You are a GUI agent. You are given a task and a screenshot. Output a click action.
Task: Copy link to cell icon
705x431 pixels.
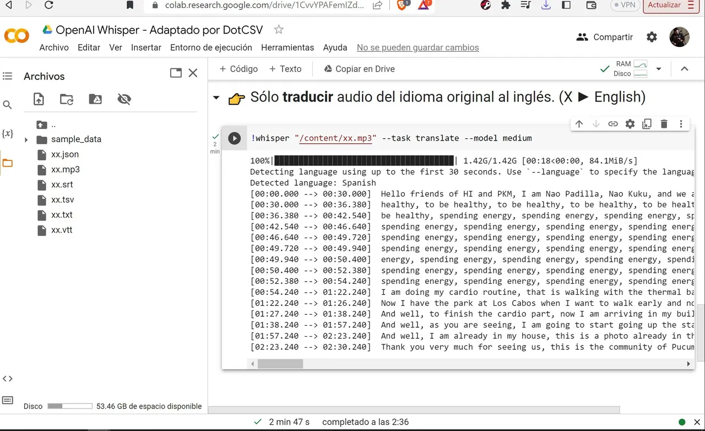[x=613, y=124]
